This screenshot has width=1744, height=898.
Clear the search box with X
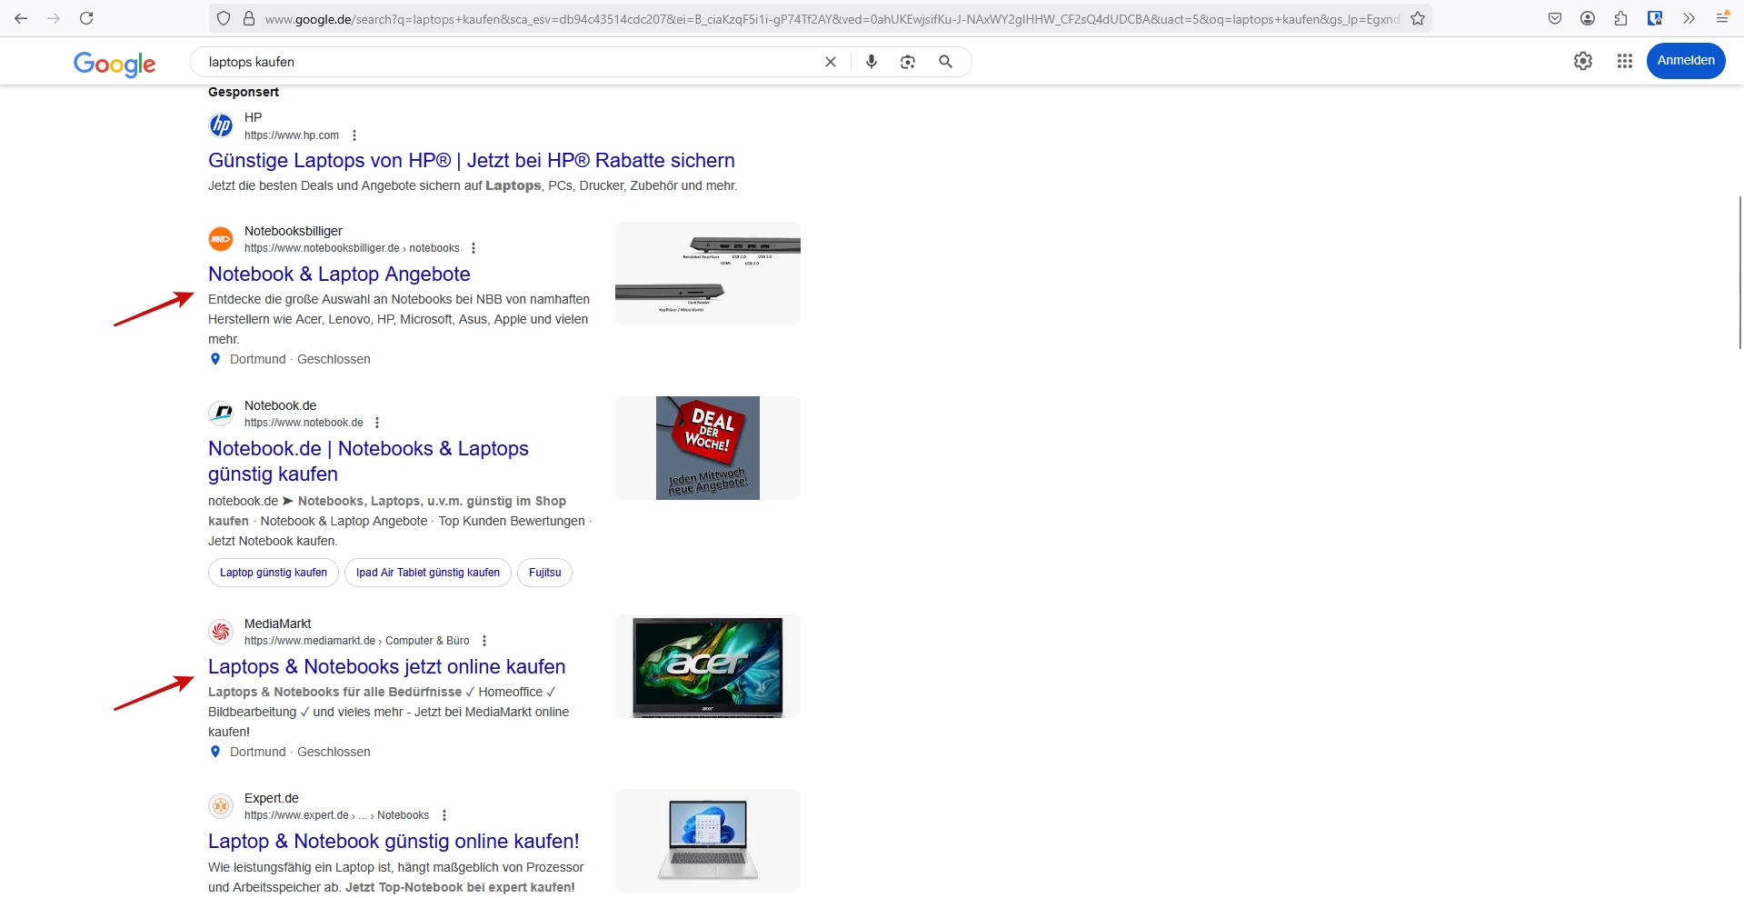[830, 62]
